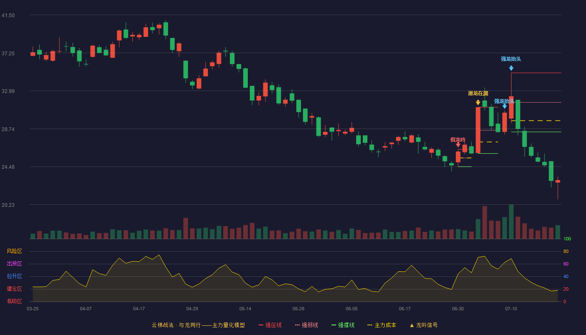Click the 28.74 price axis label
Viewport: 586px width, 335px height.
[x=8, y=129]
